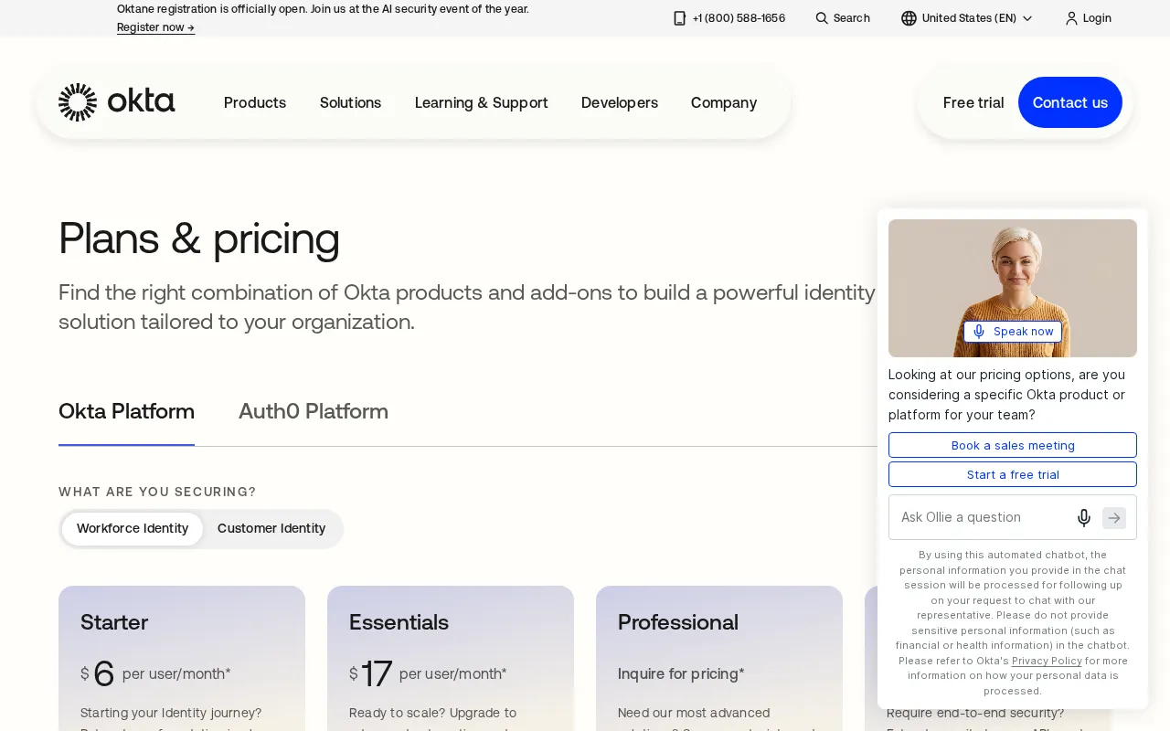Open the Learning & Support menu

pos(482,102)
